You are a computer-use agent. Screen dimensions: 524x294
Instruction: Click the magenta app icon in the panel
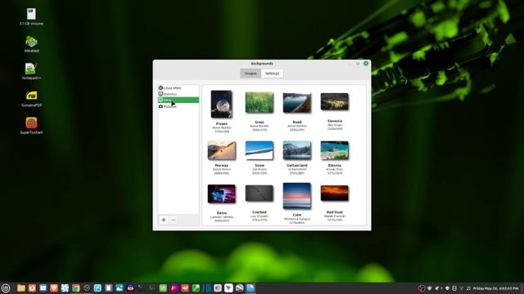(x=174, y=288)
